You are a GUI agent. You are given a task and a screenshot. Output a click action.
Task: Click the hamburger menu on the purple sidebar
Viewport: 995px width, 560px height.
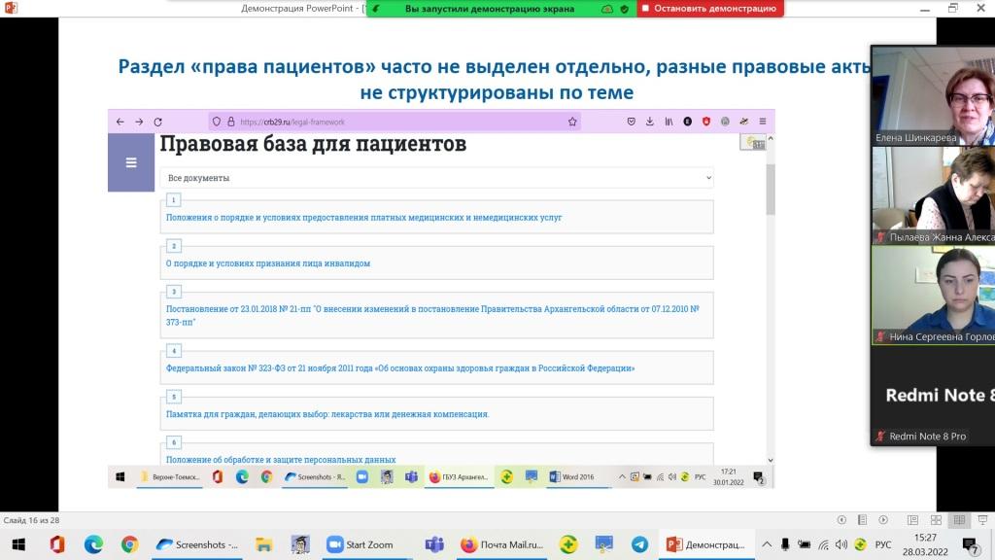point(131,163)
